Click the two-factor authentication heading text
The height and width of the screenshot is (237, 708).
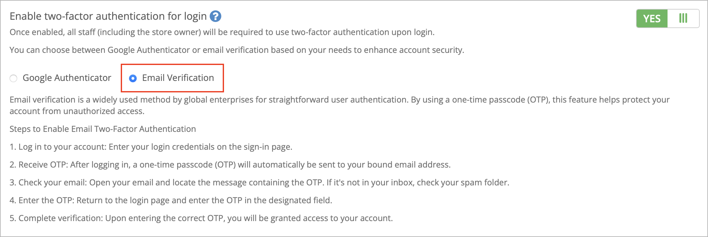click(x=108, y=16)
